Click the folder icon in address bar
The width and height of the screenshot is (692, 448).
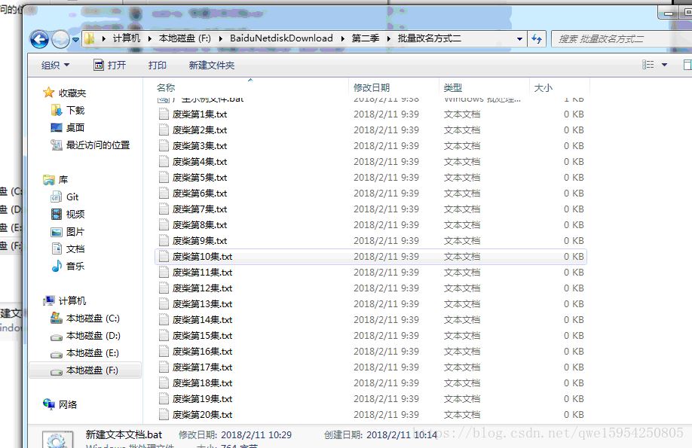(90, 39)
